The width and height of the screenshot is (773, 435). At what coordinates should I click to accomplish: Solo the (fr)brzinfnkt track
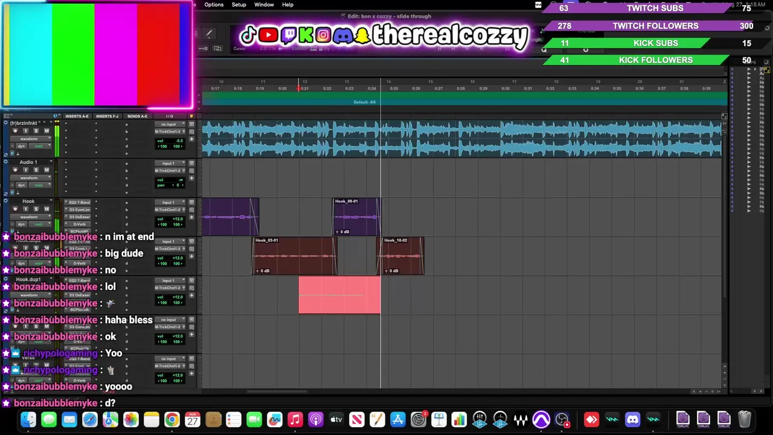click(x=36, y=131)
